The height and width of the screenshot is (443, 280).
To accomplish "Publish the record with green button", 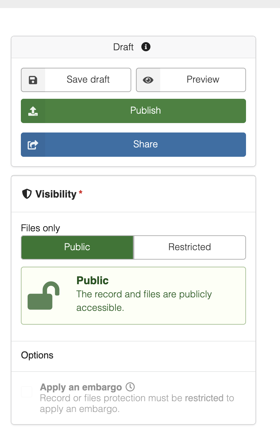I will point(133,111).
